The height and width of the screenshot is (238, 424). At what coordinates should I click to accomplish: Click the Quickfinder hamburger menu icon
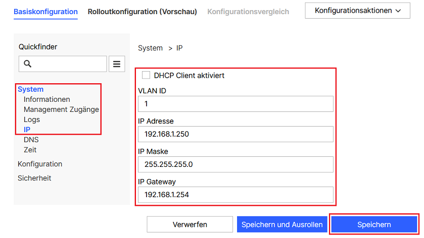click(x=117, y=64)
